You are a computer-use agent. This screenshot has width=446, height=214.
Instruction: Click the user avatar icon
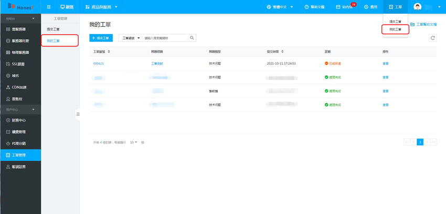417,7
